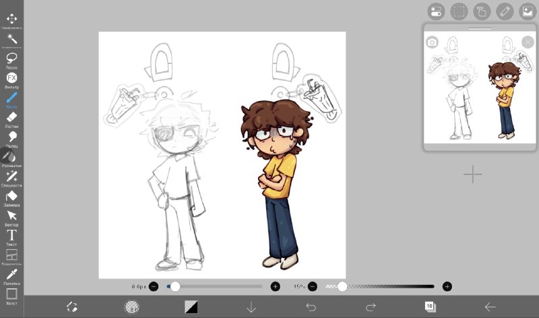Close the reference window

point(528,42)
